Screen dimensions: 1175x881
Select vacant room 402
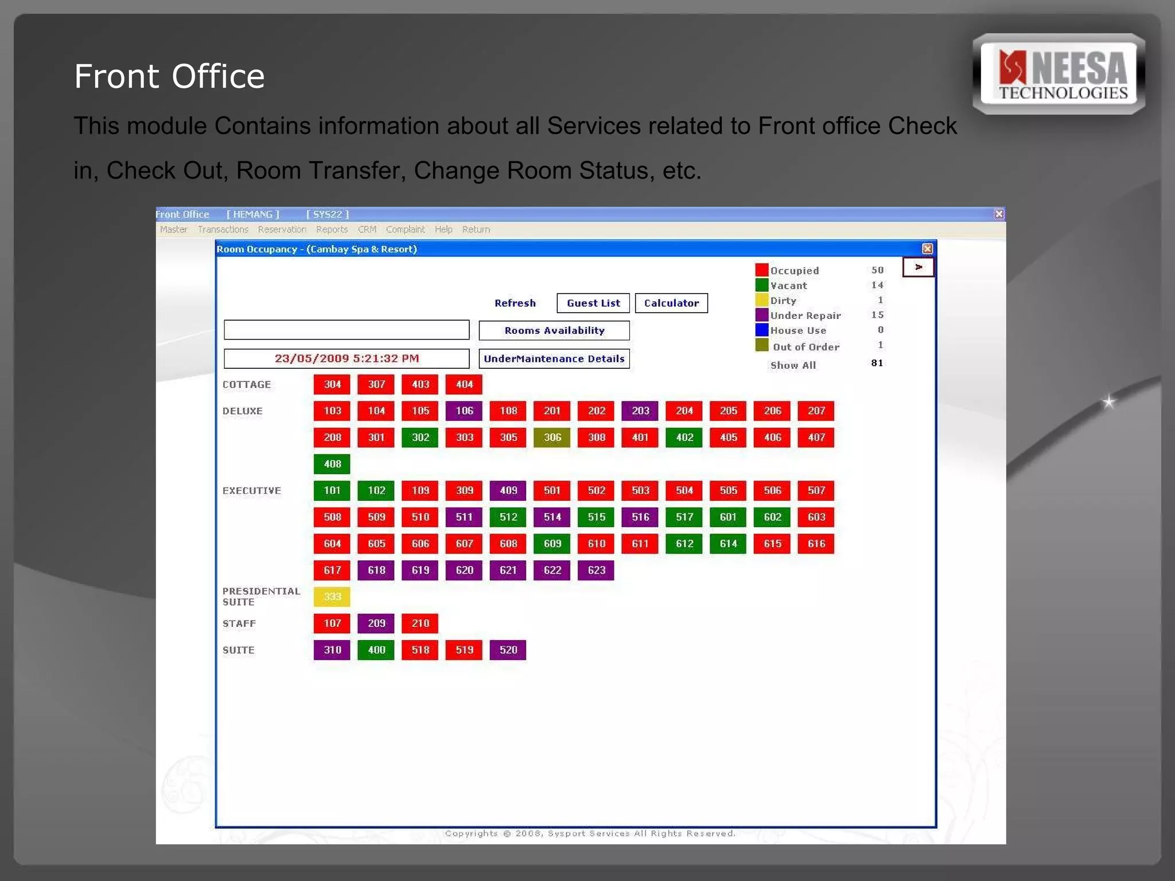[x=684, y=438]
